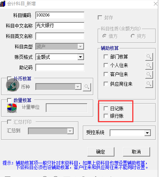Click the 确定 button
The height and width of the screenshot is (177, 159).
point(101,152)
